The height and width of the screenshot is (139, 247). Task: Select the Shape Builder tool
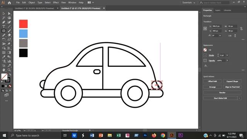(x=3, y=48)
